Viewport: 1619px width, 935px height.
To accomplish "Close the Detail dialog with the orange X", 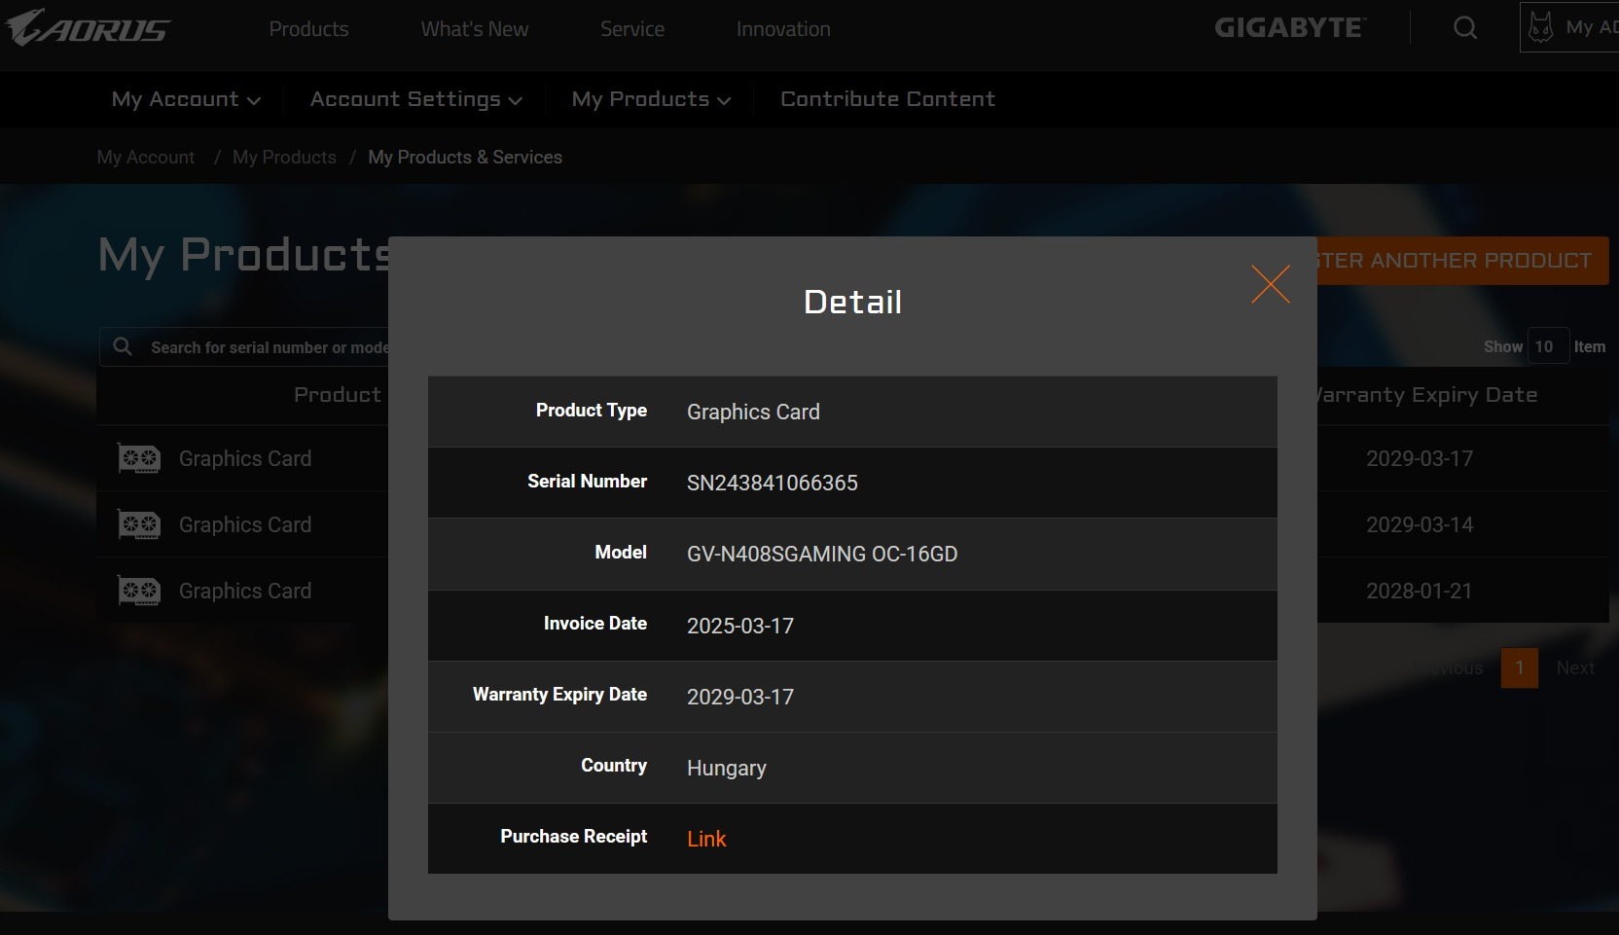I will 1271,284.
